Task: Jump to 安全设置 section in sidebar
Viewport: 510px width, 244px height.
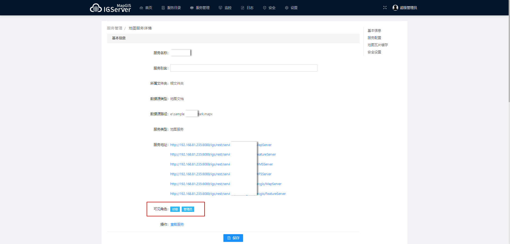Action: click(374, 52)
